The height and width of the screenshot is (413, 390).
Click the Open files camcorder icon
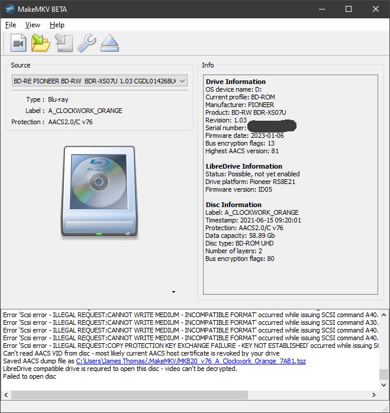click(19, 43)
